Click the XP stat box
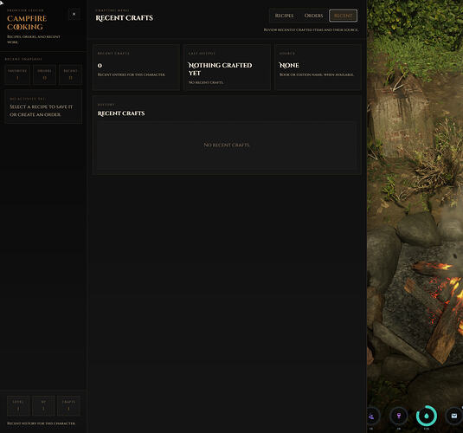 [43, 405]
